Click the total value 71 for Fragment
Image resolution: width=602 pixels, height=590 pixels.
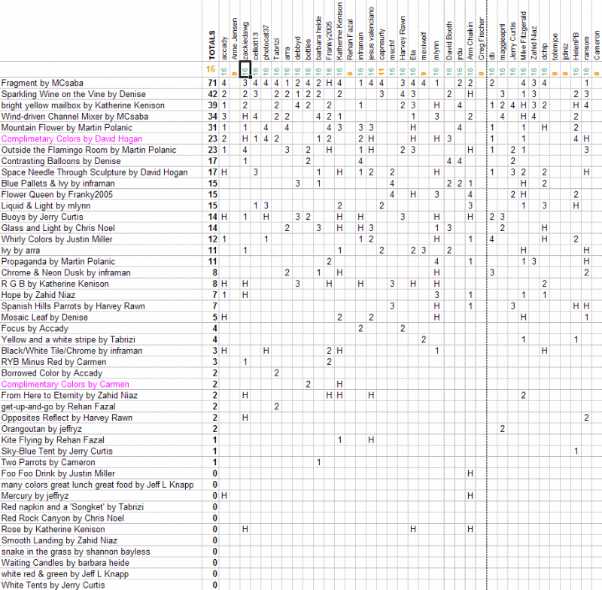pyautogui.click(x=213, y=83)
